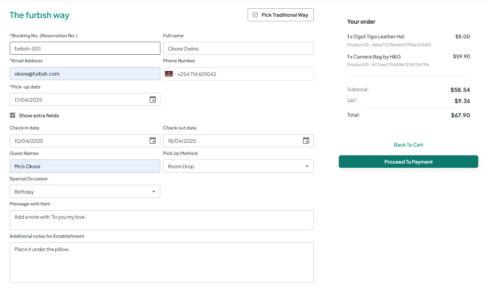Viewport: 488px width, 289px height.
Task: Click in Additional notes for Establishment textarea
Action: (x=161, y=263)
